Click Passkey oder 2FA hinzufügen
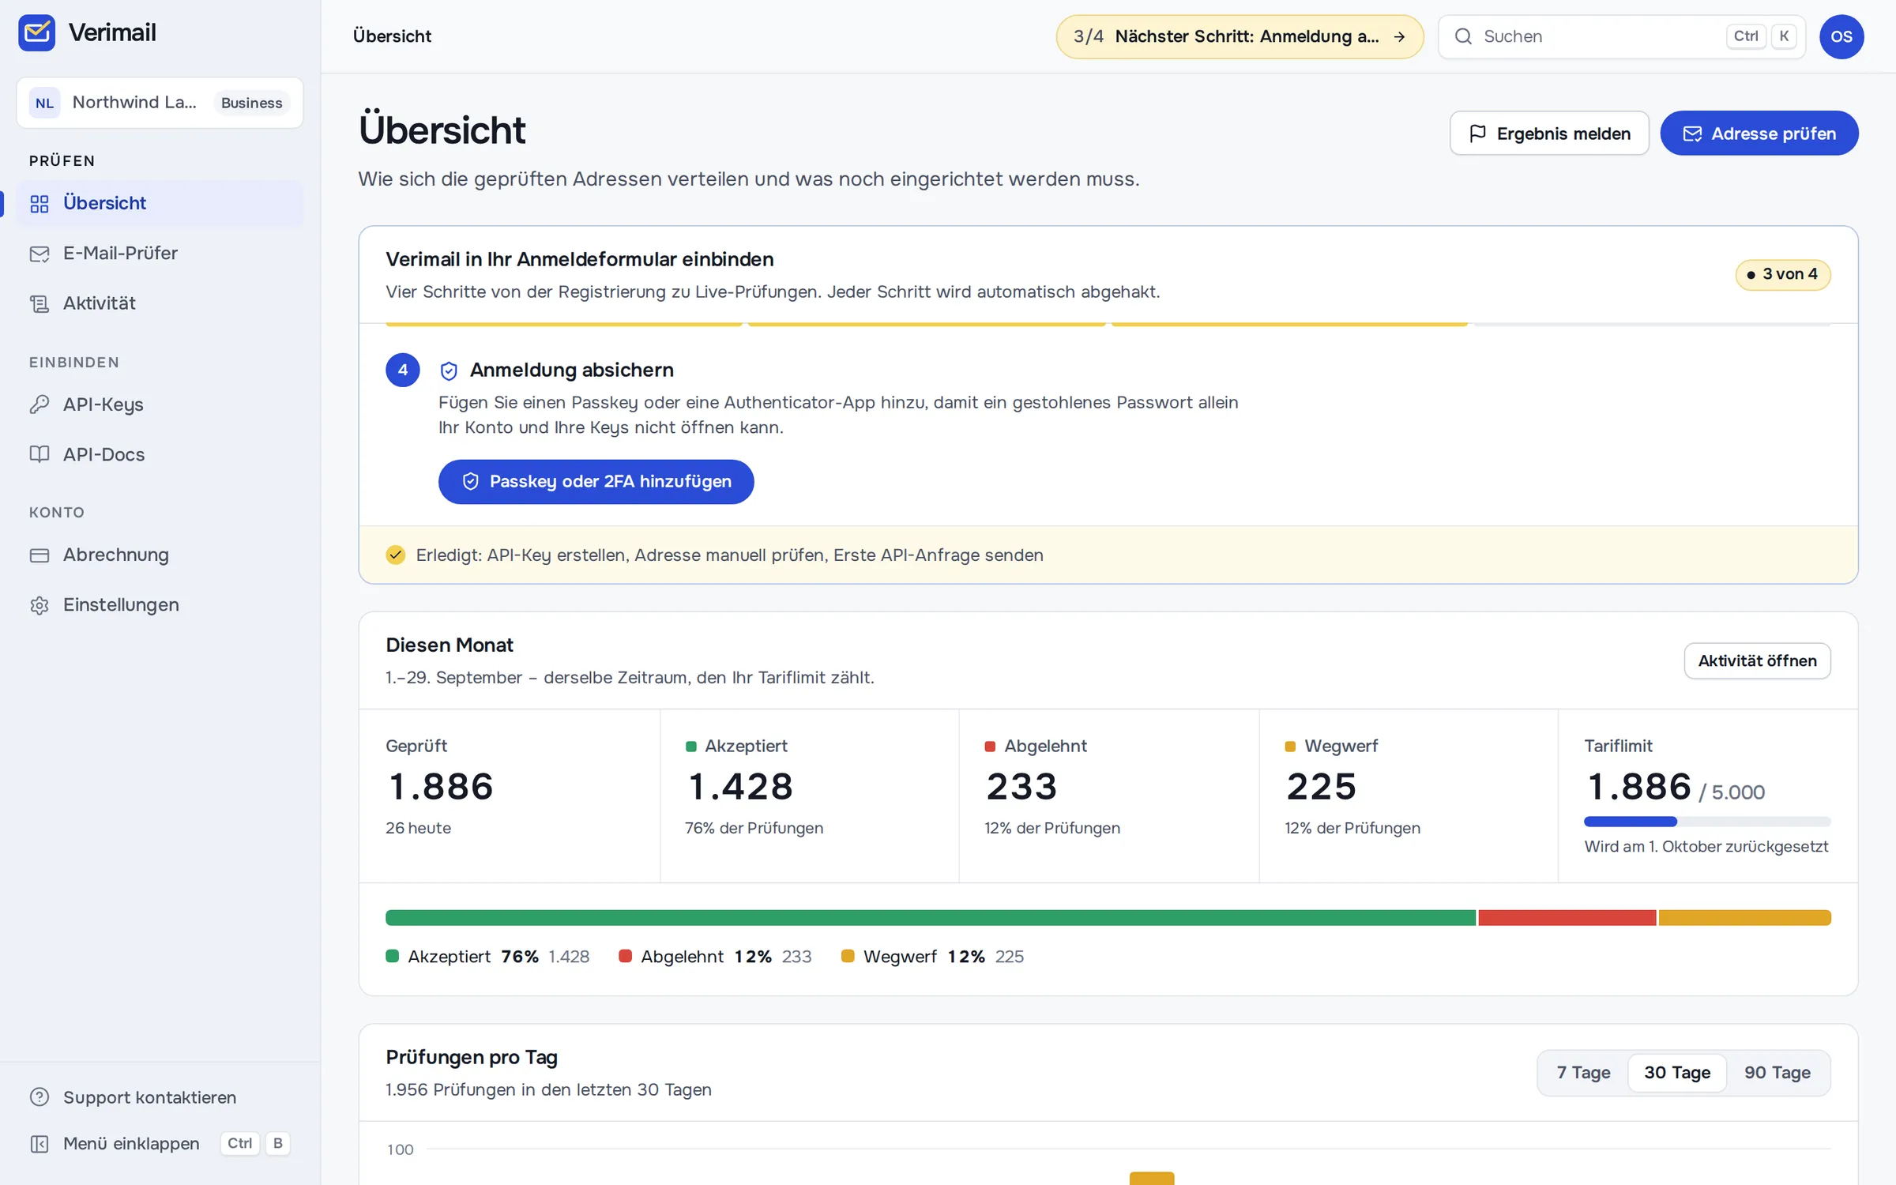Screen dimensions: 1896x1185 [596, 481]
